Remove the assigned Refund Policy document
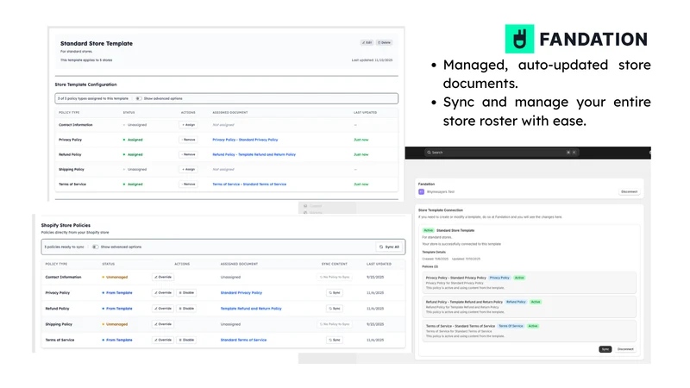Viewport: 690px width, 388px height. tap(188, 154)
